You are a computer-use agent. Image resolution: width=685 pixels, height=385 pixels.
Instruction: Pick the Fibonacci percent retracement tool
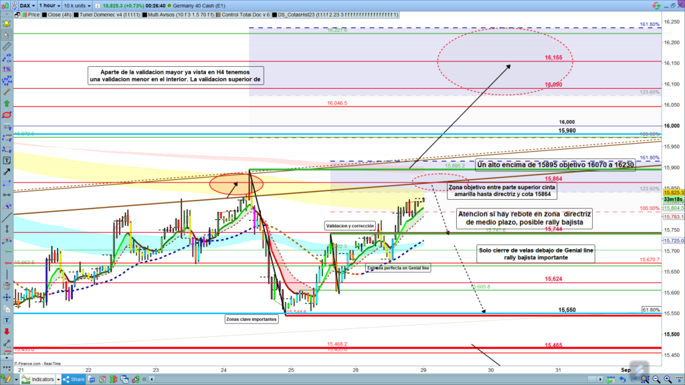(x=6, y=69)
